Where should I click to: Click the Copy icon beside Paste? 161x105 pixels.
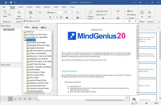tap(10, 15)
